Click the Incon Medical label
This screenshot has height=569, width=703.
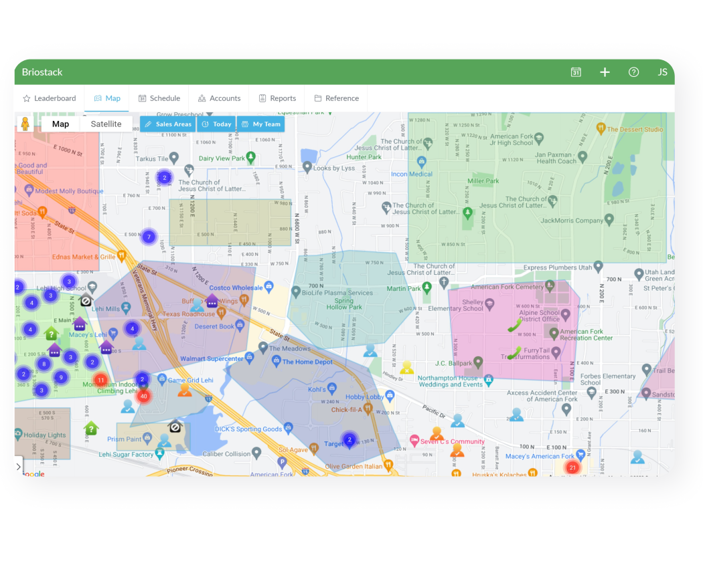pyautogui.click(x=412, y=174)
